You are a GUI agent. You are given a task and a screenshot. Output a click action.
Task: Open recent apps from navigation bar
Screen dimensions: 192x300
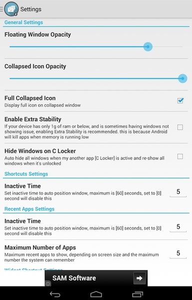(x=138, y=294)
